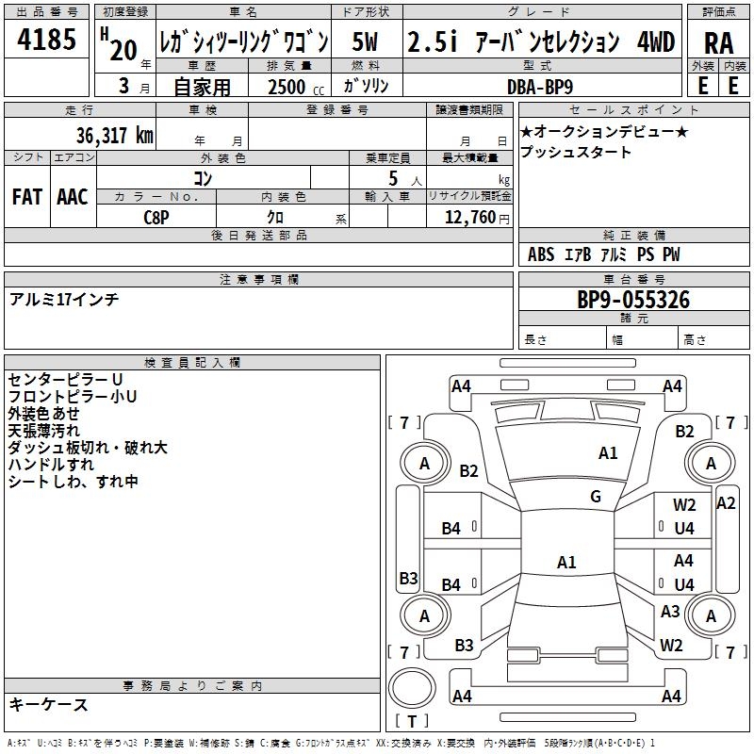This screenshot has height=754, width=754.
Task: Select the "車台番号" header
Action: point(633,279)
